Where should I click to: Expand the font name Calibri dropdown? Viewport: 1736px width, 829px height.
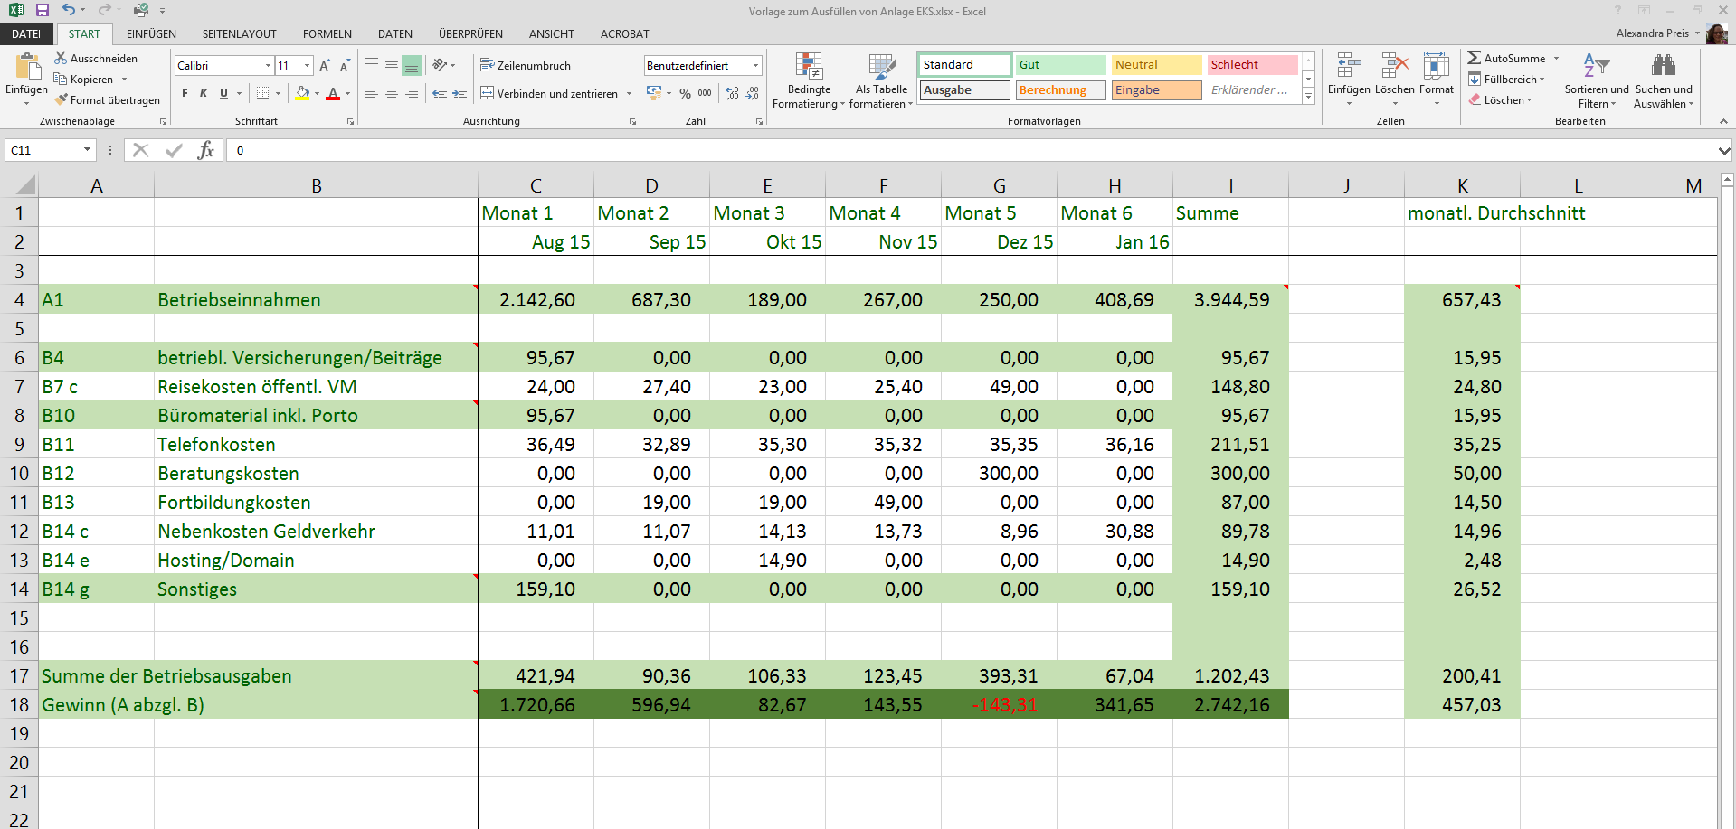pos(268,66)
